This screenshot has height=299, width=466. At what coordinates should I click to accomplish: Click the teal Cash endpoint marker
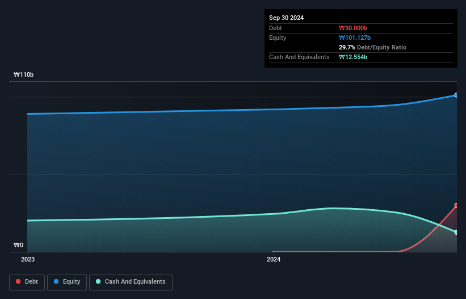[456, 232]
